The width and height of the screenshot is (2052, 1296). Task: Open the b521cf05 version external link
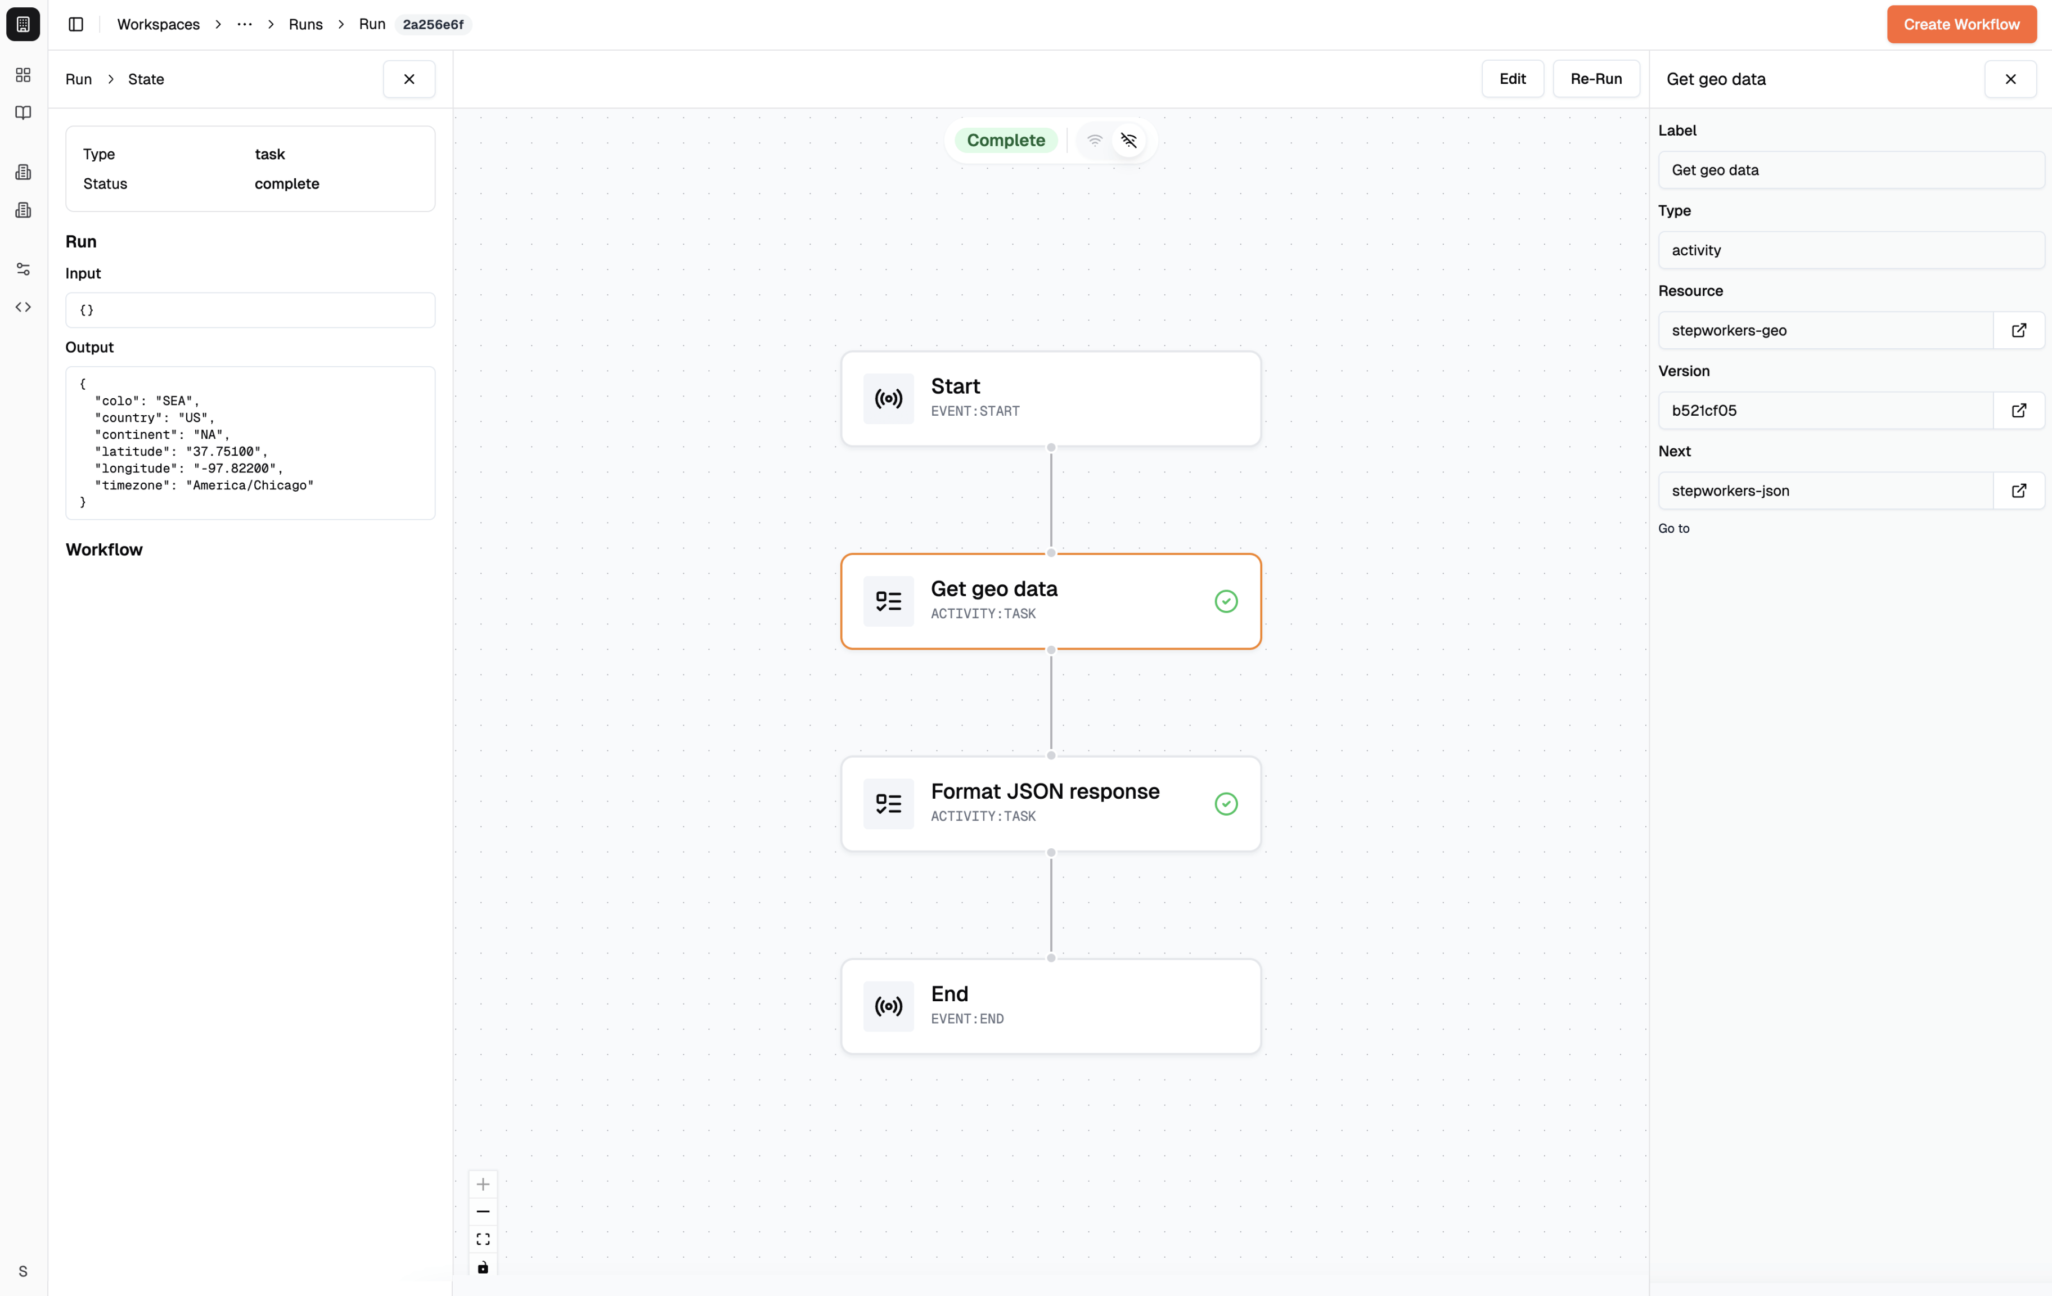click(x=2018, y=411)
